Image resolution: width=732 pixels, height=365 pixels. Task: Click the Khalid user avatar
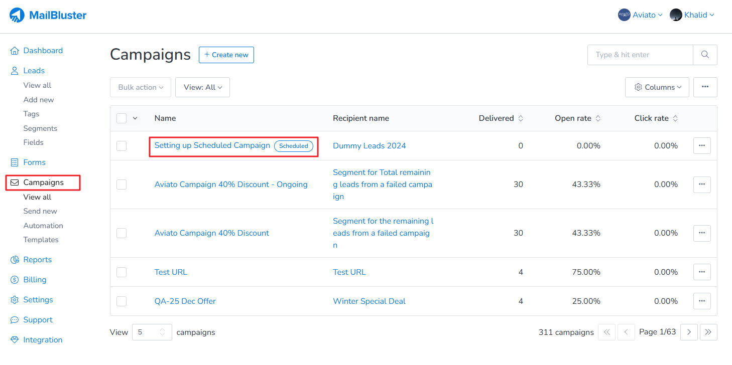676,15
